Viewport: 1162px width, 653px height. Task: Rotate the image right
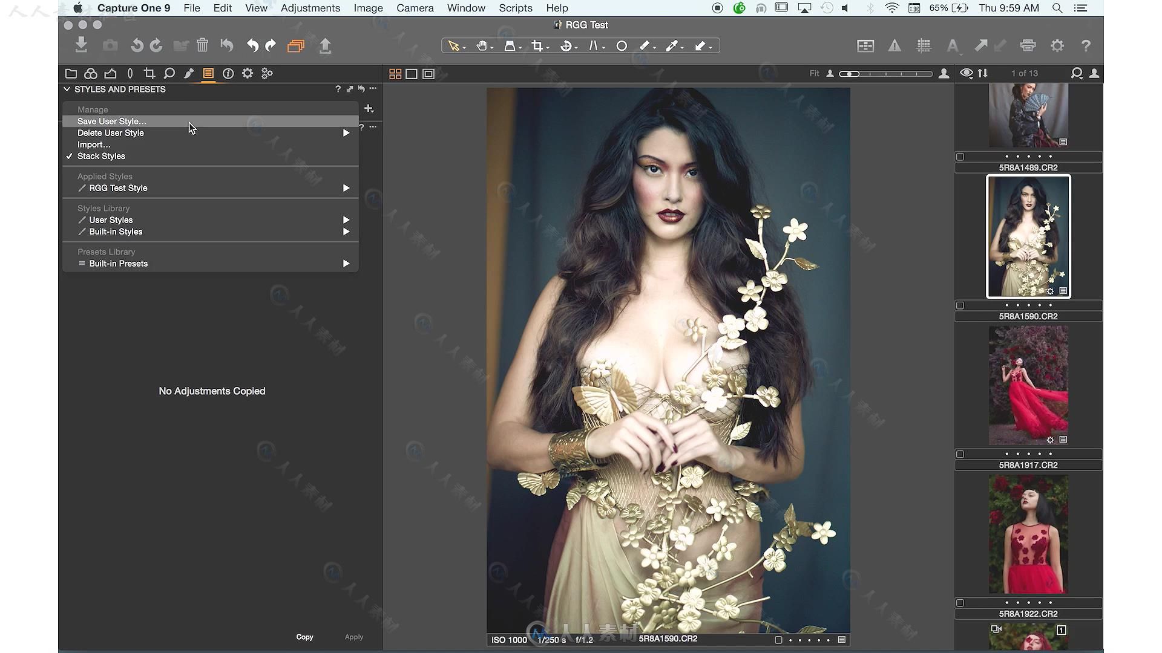pos(156,45)
